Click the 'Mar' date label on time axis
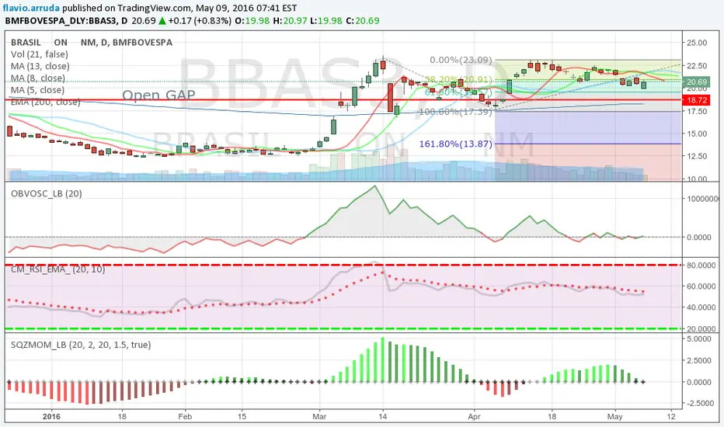This screenshot has width=724, height=427. (x=319, y=416)
